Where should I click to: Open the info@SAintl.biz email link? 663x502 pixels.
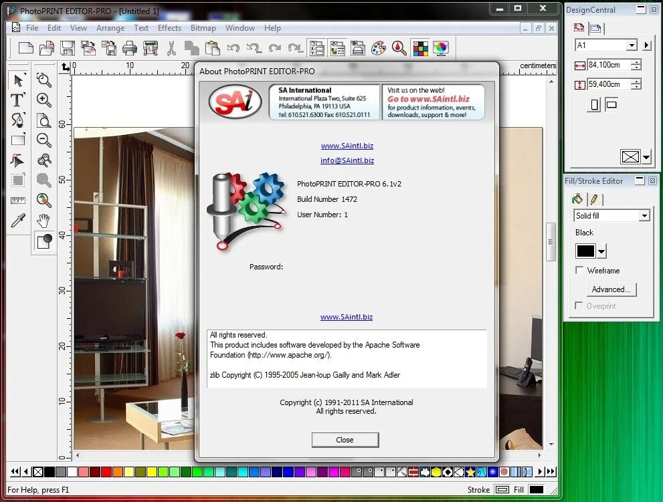pyautogui.click(x=347, y=160)
